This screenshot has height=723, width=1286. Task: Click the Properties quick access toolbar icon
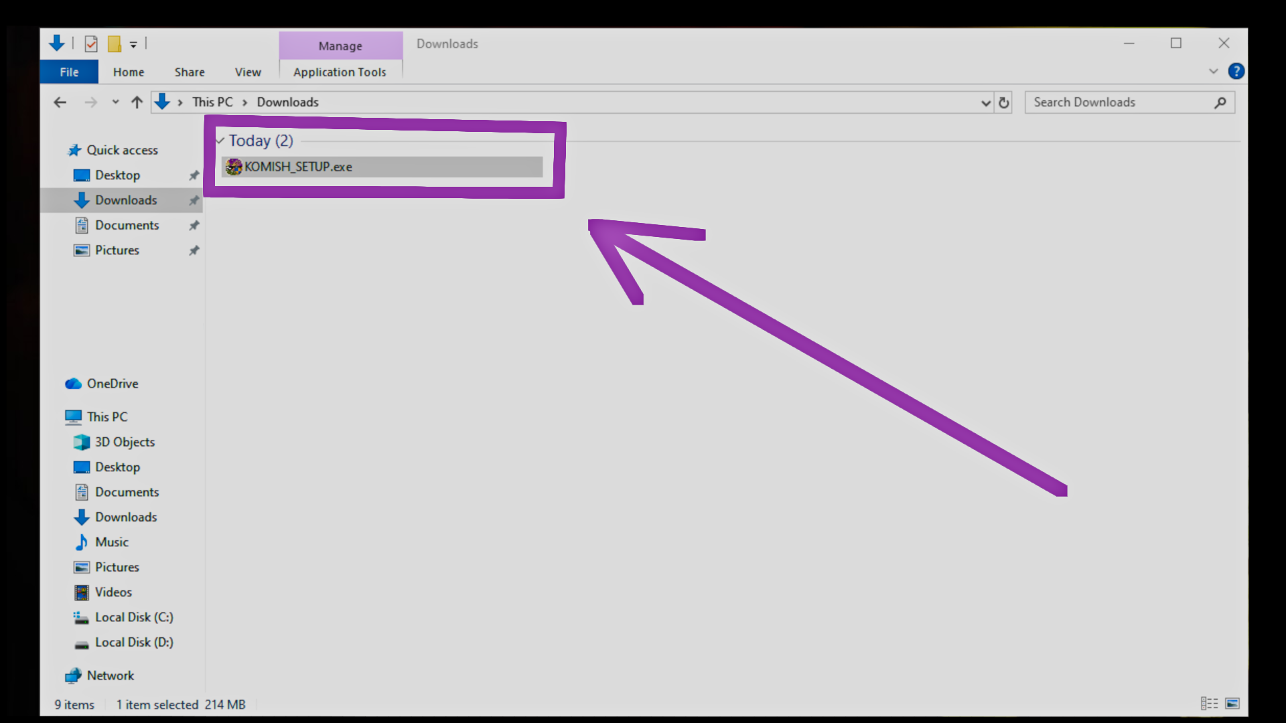[91, 44]
